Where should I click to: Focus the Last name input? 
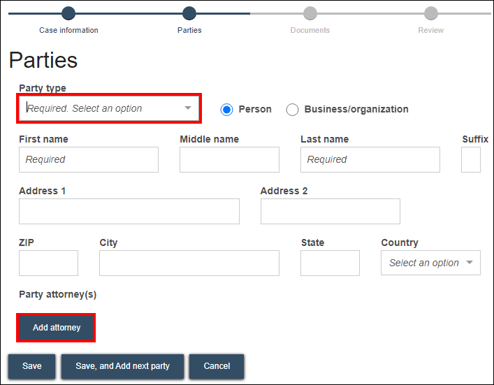(370, 159)
